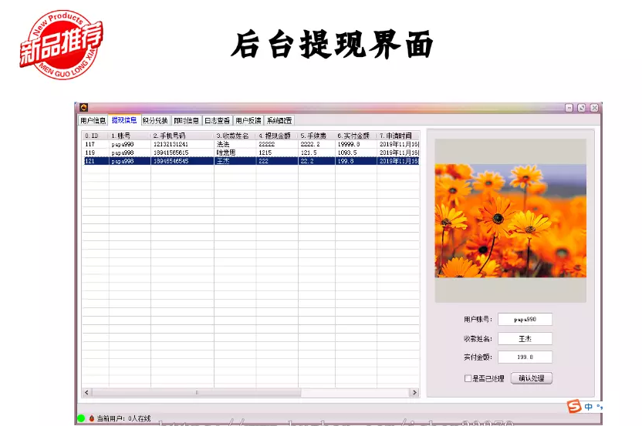
Task: Click the fee value 121.5
Action: coord(309,153)
